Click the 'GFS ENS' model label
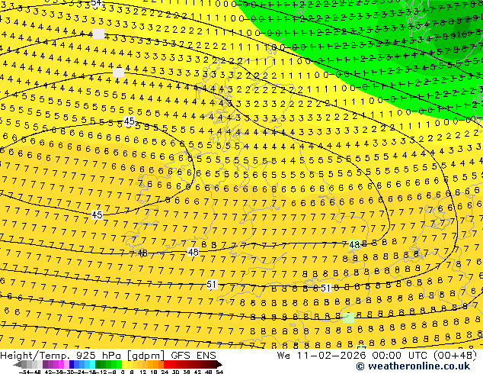This screenshot has height=374, width=483. pos(194,356)
